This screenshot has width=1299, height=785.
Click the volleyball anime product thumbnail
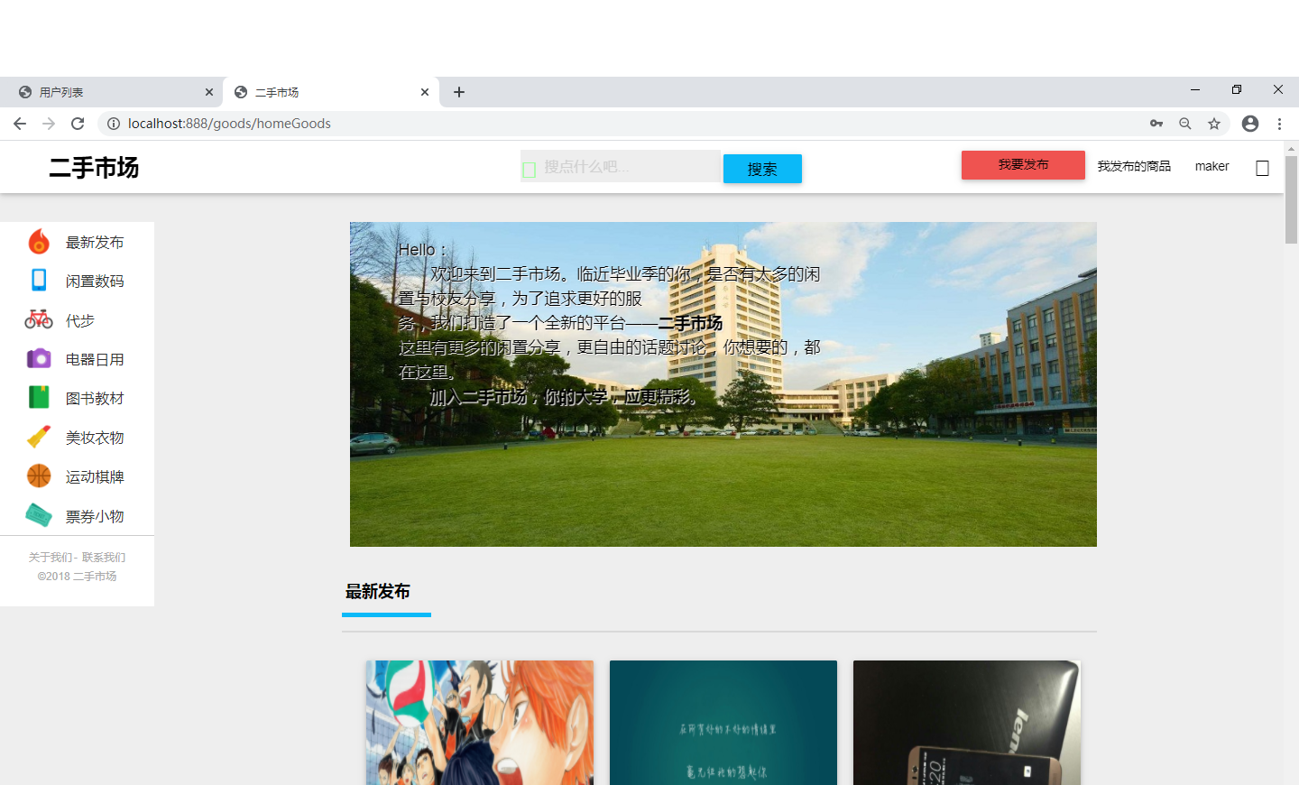(x=479, y=722)
